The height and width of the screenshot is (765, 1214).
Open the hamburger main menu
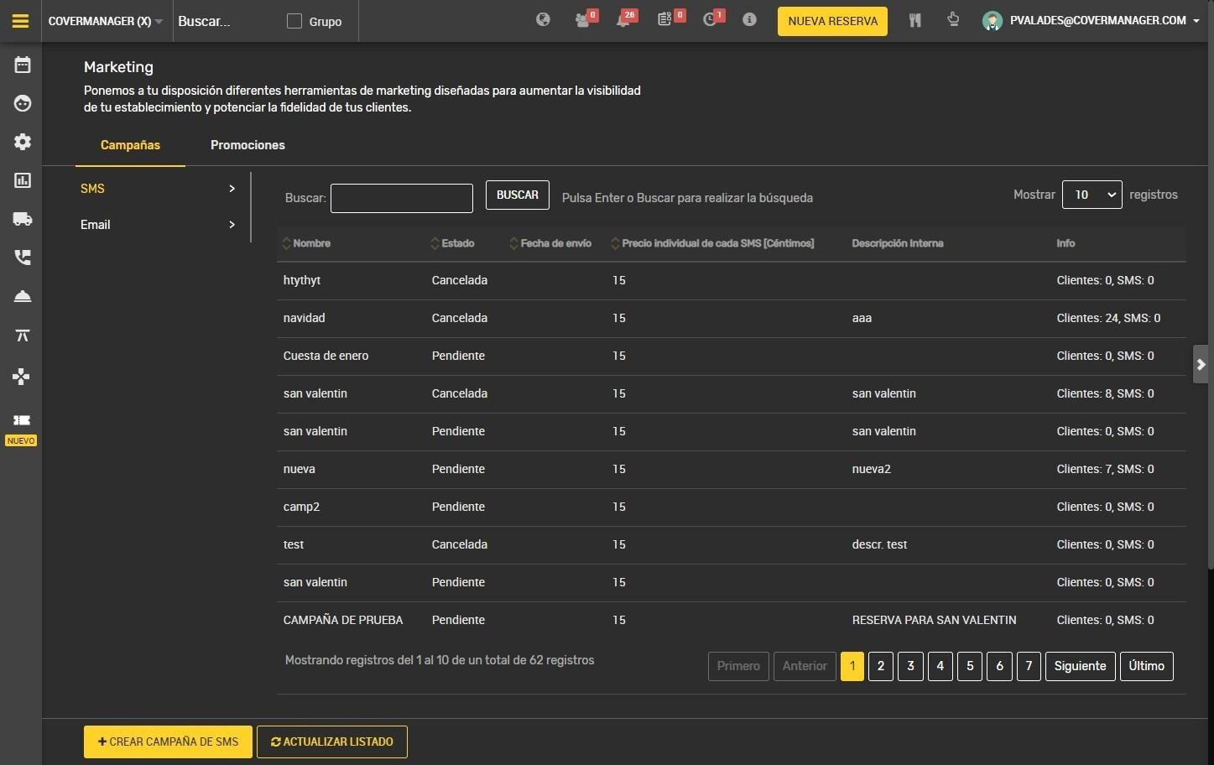coord(20,21)
